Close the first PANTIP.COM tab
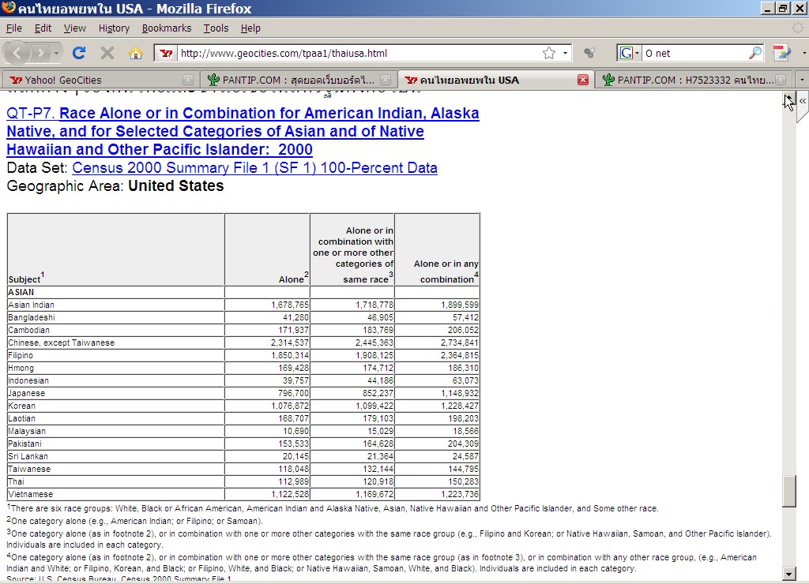 point(386,80)
